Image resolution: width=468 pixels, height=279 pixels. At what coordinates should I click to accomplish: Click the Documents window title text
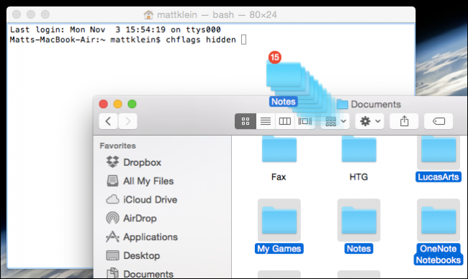(375, 105)
